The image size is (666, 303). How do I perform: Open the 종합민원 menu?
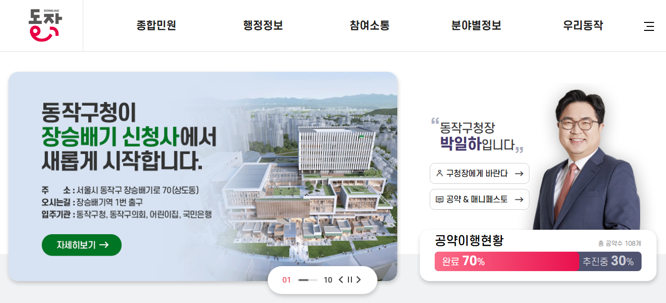pyautogui.click(x=156, y=25)
